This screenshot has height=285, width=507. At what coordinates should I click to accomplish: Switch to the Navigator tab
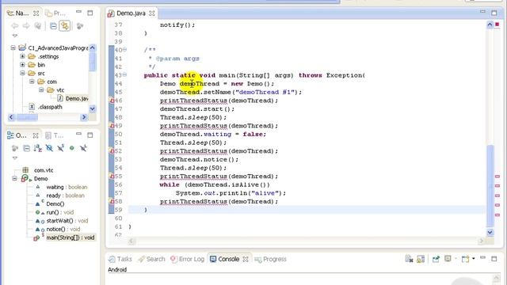pos(22,13)
